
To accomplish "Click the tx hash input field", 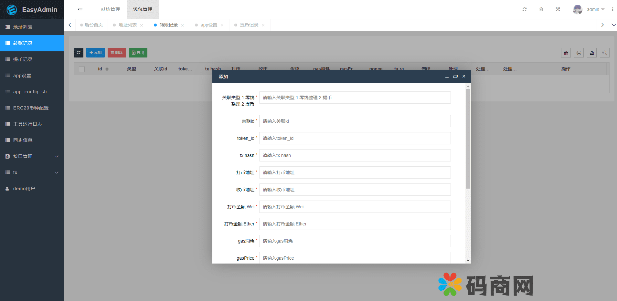I will [355, 155].
